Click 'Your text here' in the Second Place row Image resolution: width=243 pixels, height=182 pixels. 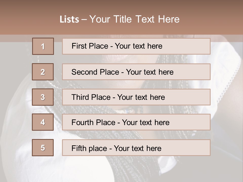[150, 72]
